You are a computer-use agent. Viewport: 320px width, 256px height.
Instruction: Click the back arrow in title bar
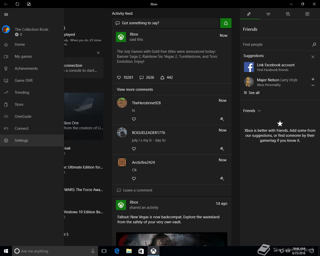pyautogui.click(x=6, y=4)
